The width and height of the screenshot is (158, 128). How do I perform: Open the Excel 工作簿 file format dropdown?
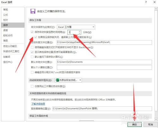[76, 27]
